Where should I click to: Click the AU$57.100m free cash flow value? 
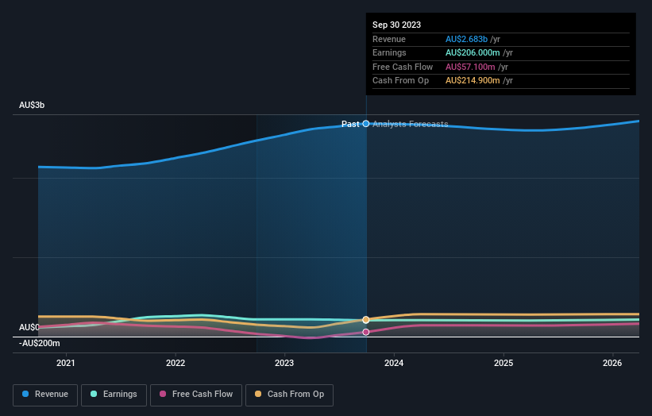click(x=470, y=67)
